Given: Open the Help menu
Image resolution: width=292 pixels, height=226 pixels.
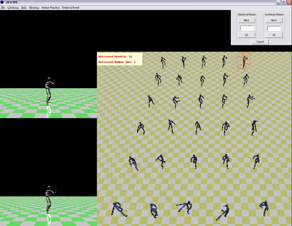Looking at the screenshot, I should tap(24, 8).
